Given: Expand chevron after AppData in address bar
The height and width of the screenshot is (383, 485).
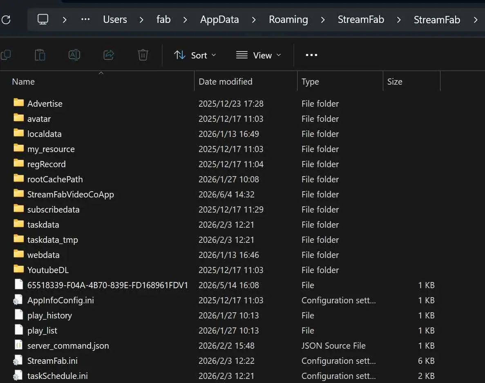Looking at the screenshot, I should (254, 20).
